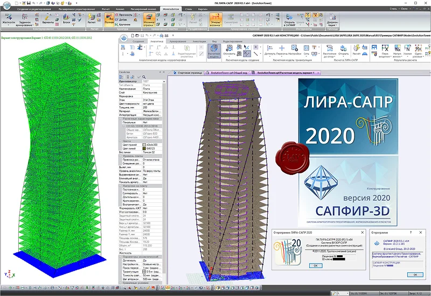This screenshot has width=431, height=296.
Task: Close the Свойства panel
Action: click(x=164, y=72)
